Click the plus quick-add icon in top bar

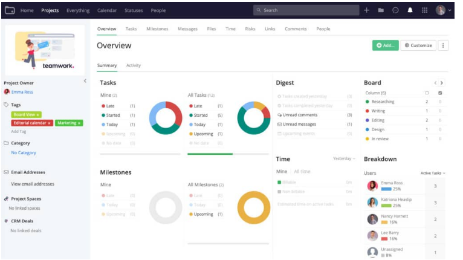(366, 10)
